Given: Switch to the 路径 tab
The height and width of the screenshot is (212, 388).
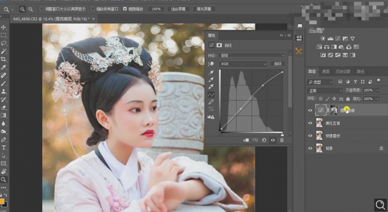Looking at the screenshot, I should tap(360, 72).
